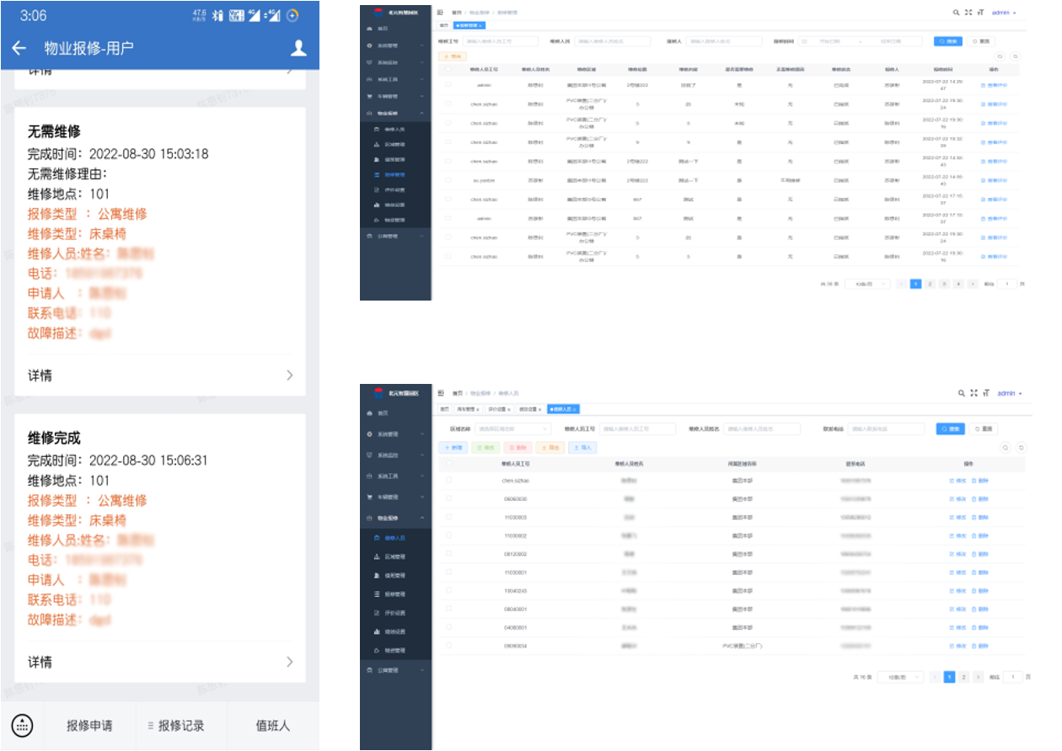Image resolution: width=1062 pixels, height=751 pixels.
Task: Click the 新增 button on the 维修人员 page
Action: click(x=453, y=448)
